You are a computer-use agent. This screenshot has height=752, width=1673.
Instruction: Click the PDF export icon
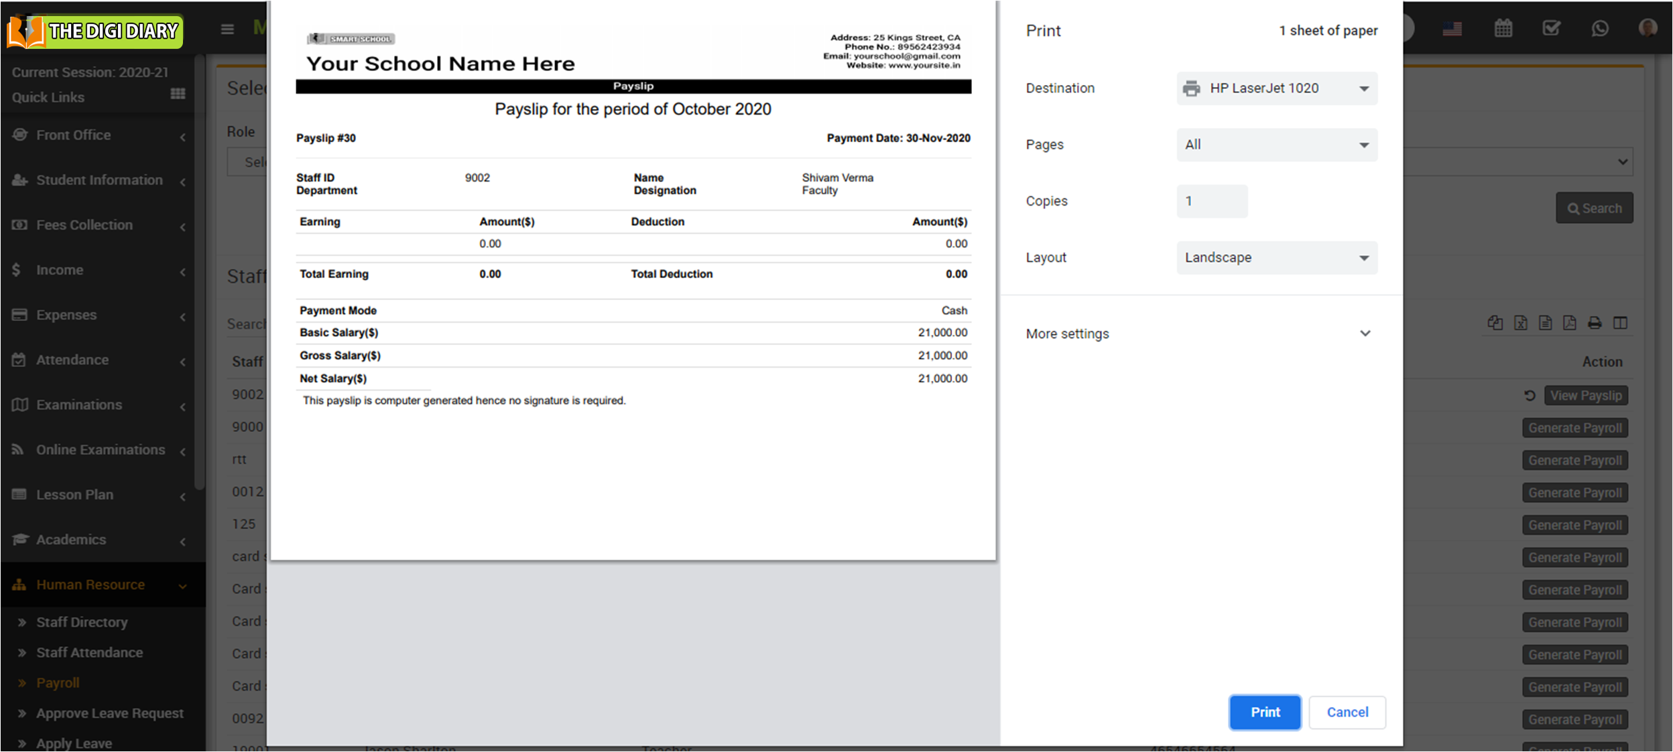(x=1569, y=323)
